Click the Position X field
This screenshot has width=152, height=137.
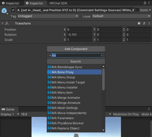click(79, 30)
